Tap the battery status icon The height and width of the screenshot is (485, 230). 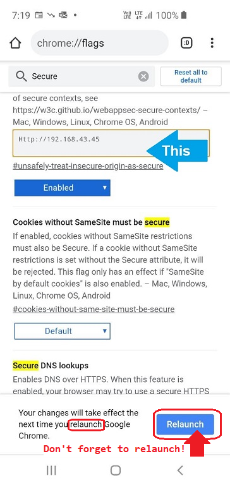click(x=184, y=15)
